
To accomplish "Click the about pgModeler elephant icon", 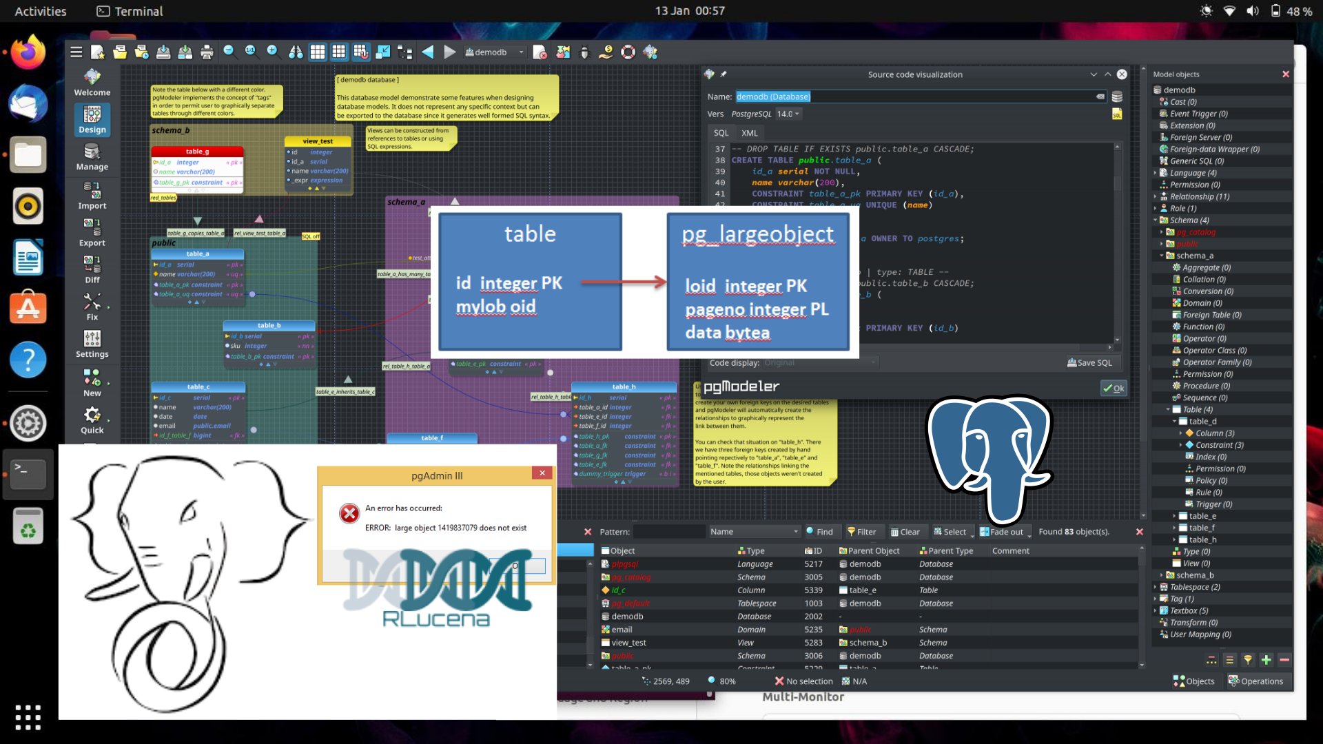I will [x=650, y=52].
